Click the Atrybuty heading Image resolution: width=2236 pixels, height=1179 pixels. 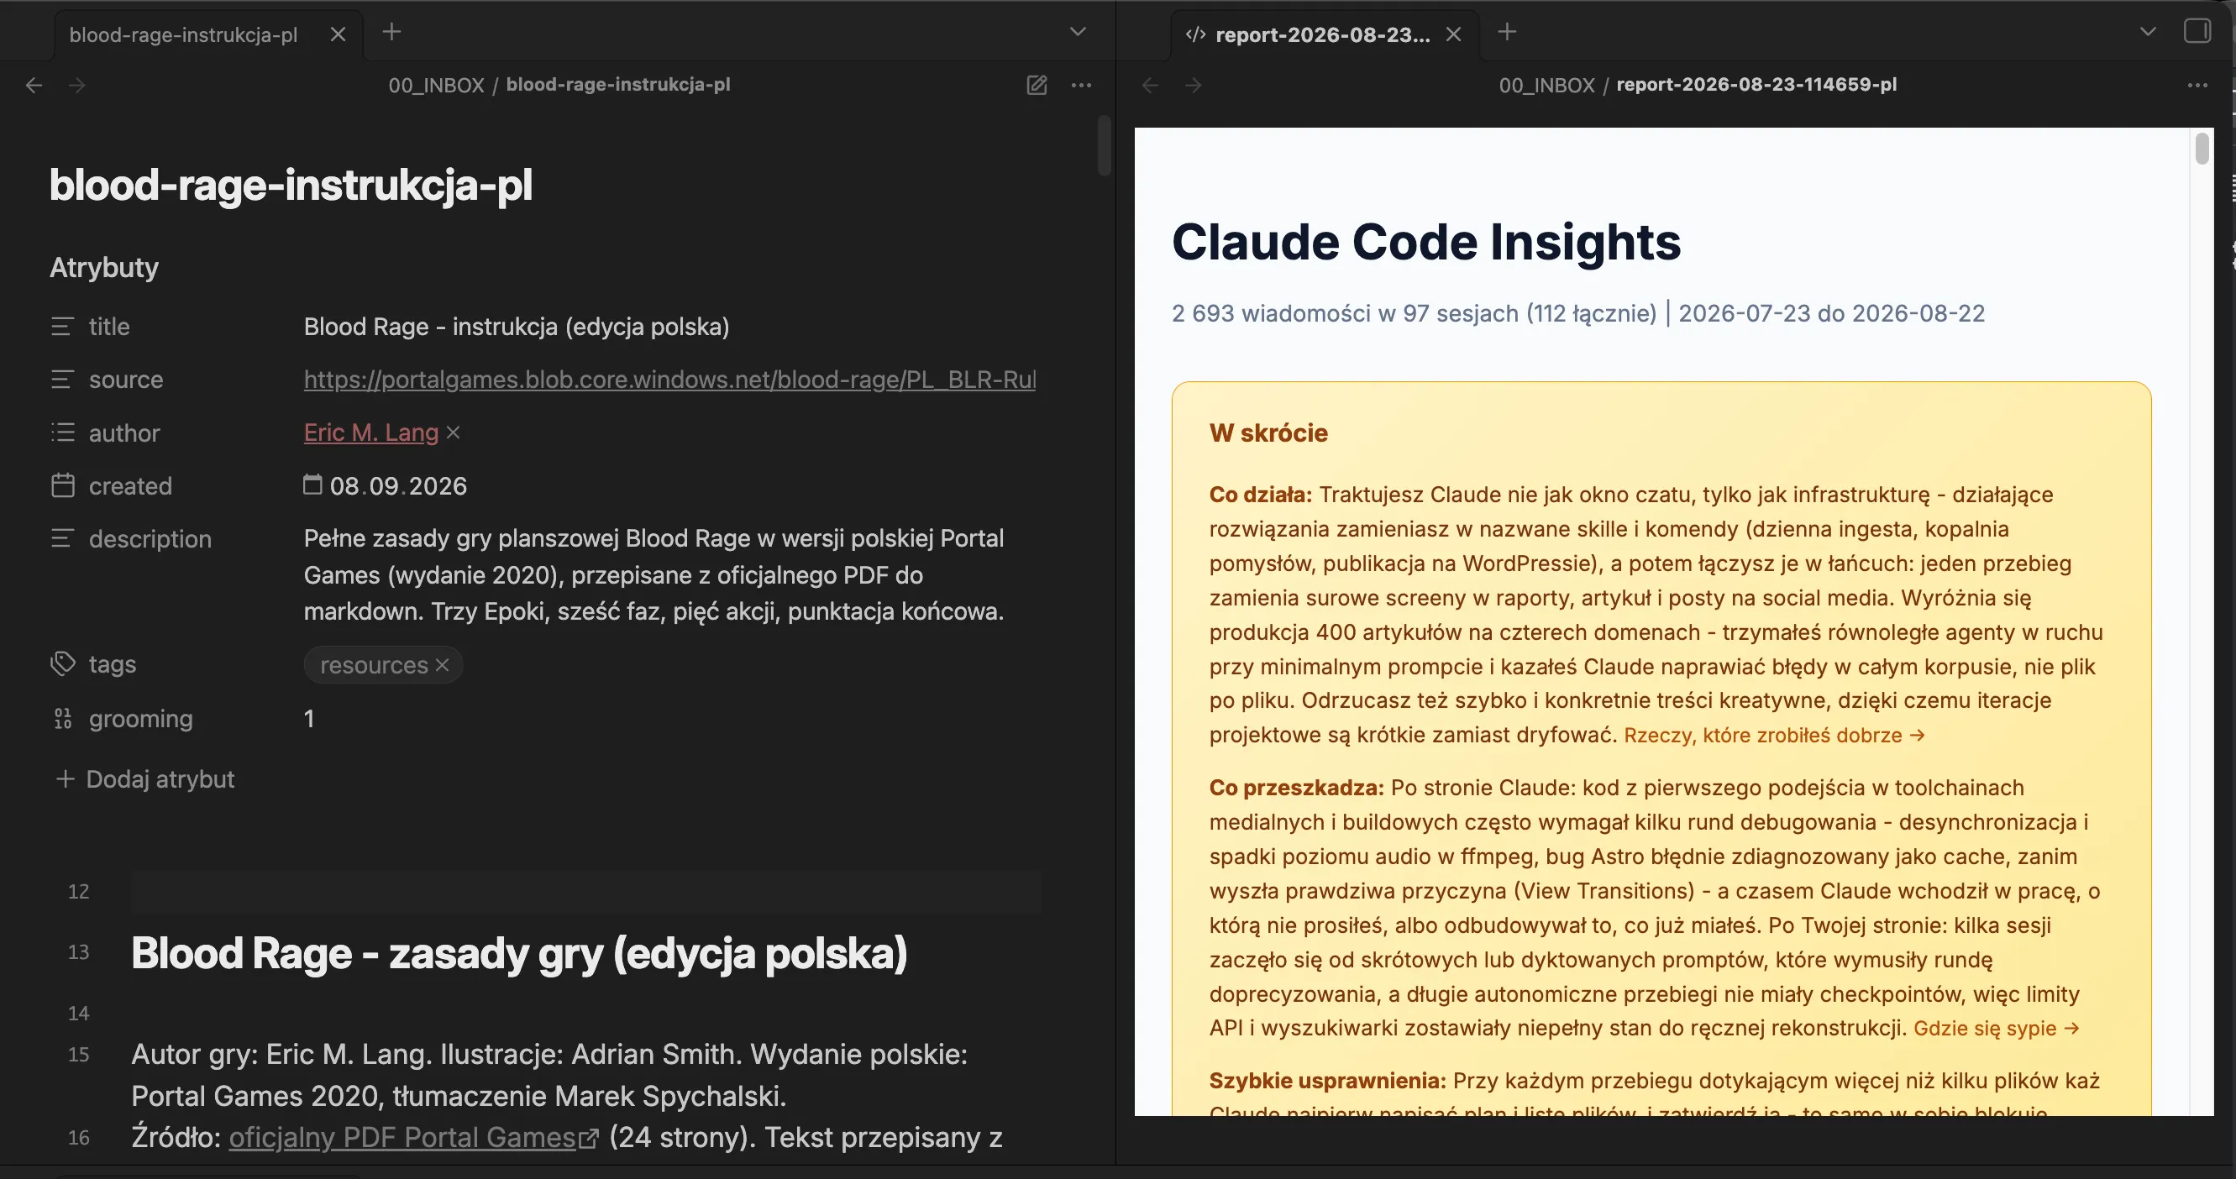coord(104,267)
